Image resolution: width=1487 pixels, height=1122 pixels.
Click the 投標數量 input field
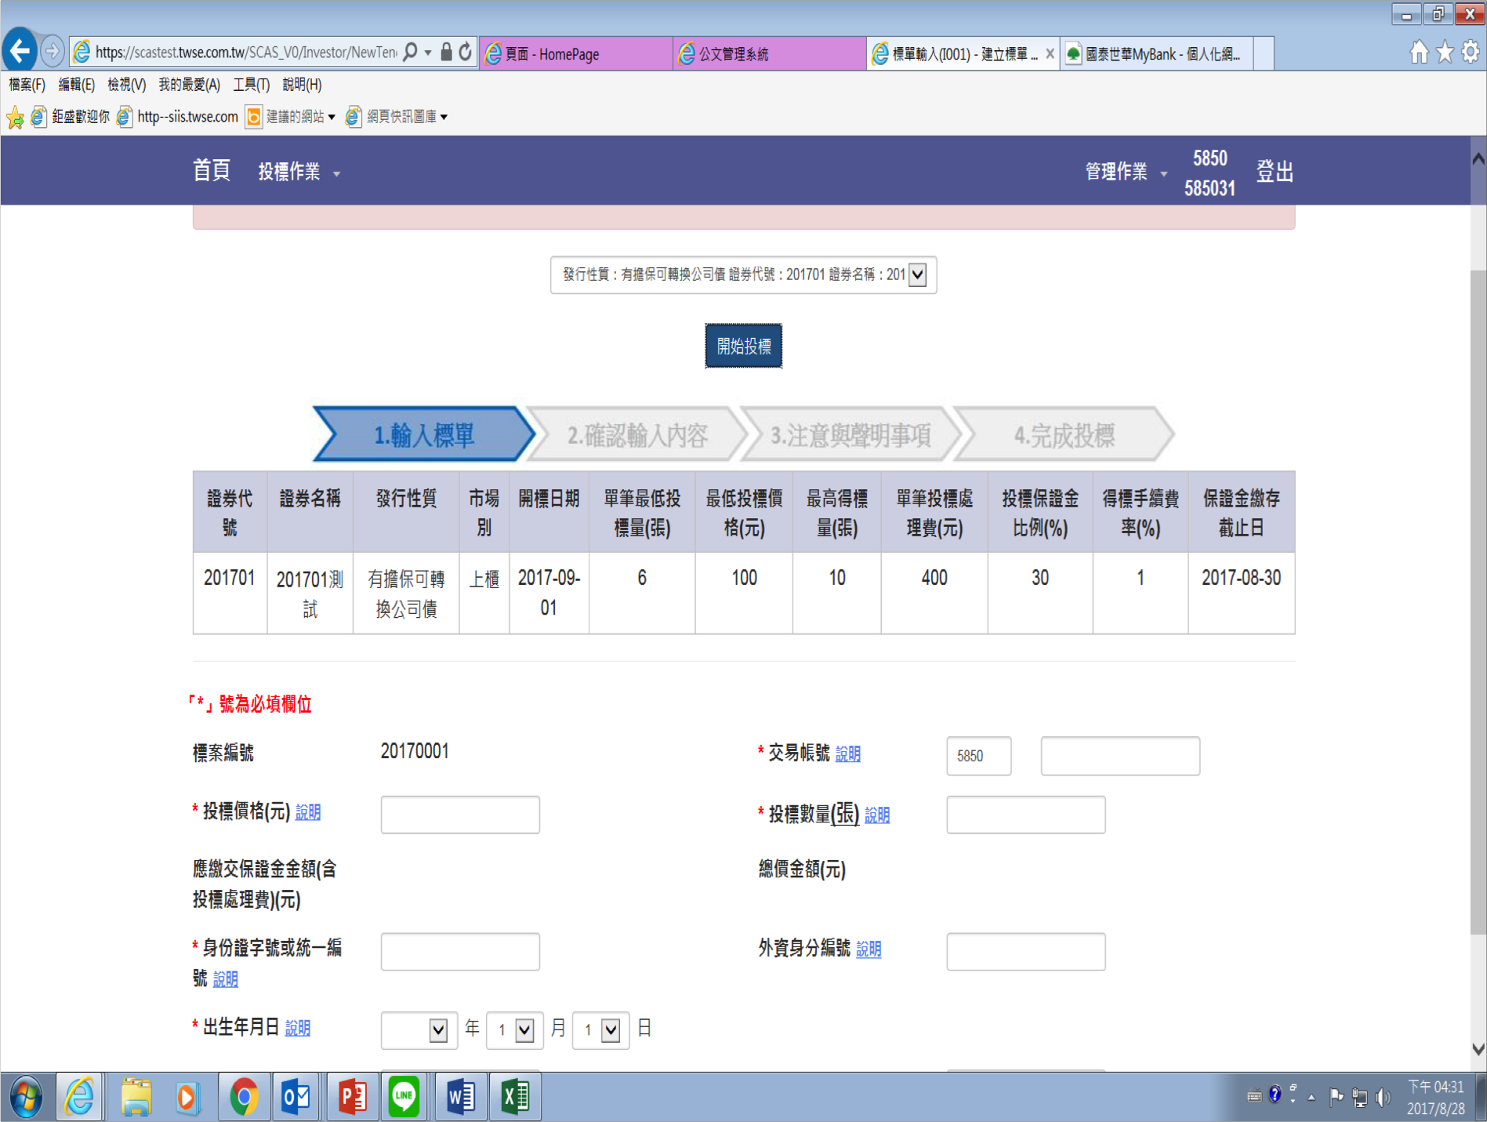coord(1025,815)
